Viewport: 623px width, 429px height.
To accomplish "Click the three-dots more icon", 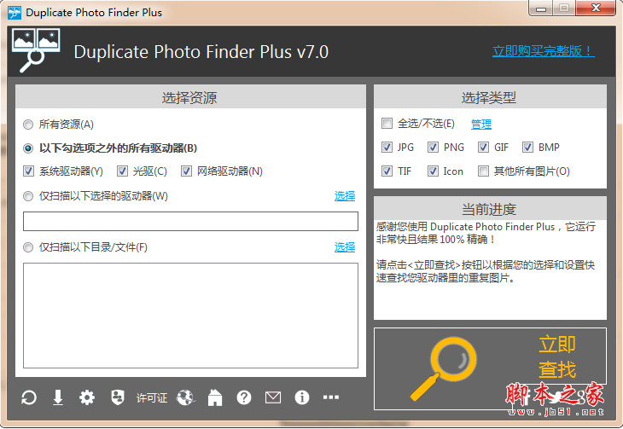I will [331, 397].
